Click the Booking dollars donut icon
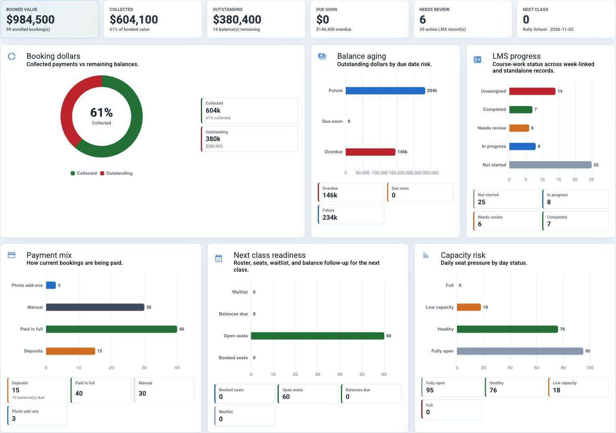The width and height of the screenshot is (616, 433). tap(12, 56)
